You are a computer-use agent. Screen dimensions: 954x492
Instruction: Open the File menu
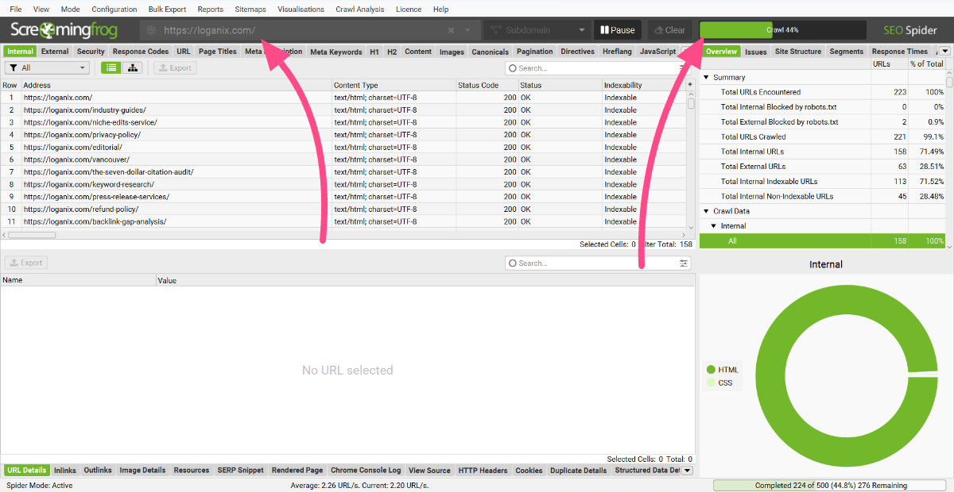(16, 10)
